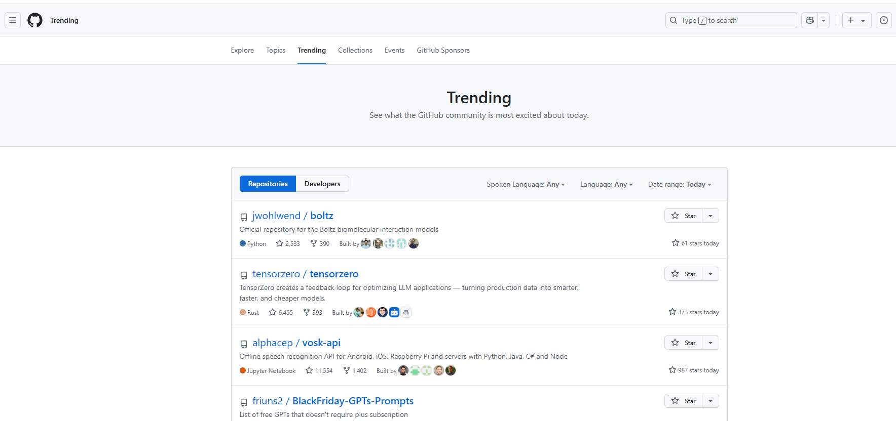Open last contributor avatar of vosk-api

(x=451, y=370)
